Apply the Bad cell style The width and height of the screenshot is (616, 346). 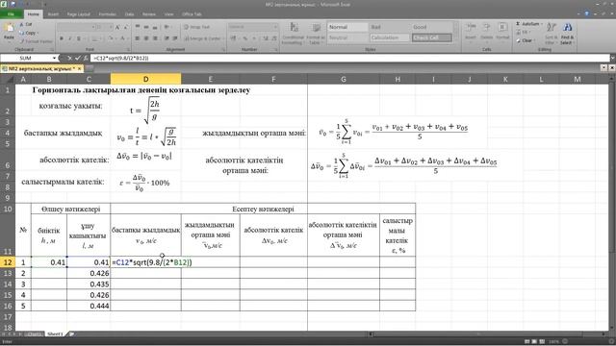pyautogui.click(x=389, y=27)
